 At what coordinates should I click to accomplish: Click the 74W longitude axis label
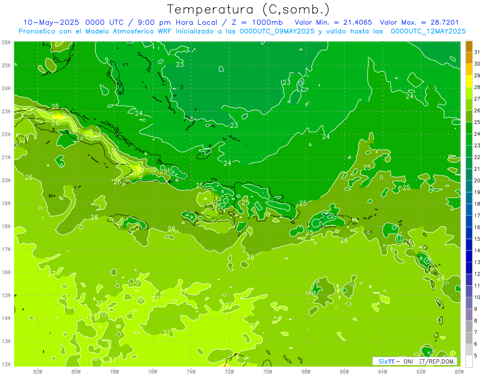(x=191, y=371)
